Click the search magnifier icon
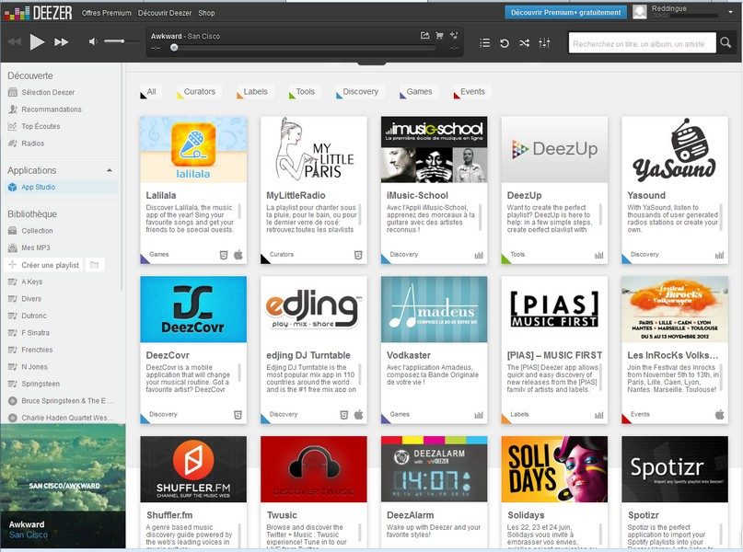This screenshot has height=552, width=743. tap(724, 43)
